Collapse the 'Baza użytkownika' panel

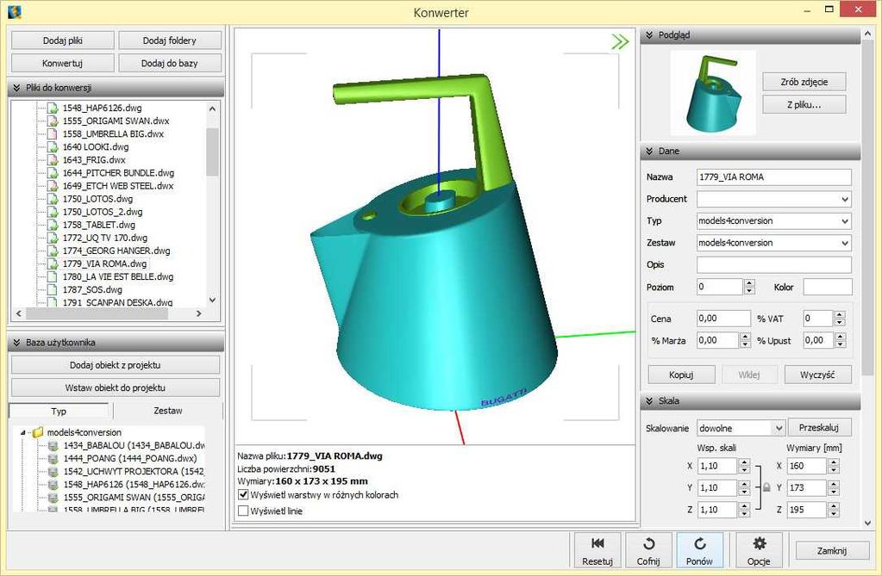17,342
